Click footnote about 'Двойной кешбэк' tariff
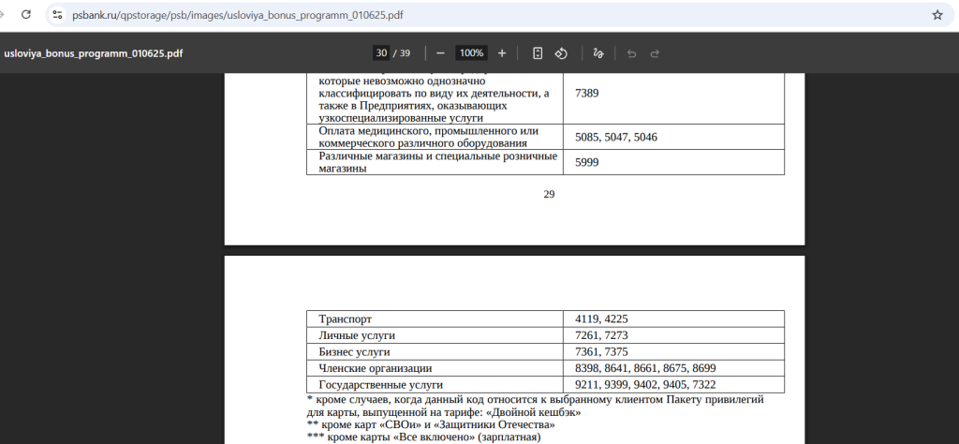 tap(535, 407)
